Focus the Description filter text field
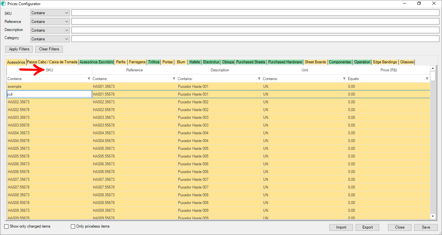 coord(255,30)
